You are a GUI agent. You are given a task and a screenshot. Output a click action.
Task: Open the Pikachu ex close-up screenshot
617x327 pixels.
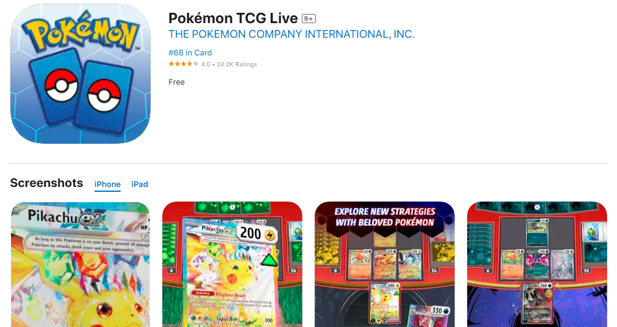(80, 264)
